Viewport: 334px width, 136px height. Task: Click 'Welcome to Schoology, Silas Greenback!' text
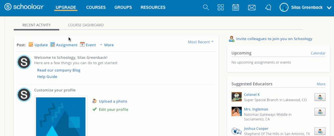click(x=71, y=57)
